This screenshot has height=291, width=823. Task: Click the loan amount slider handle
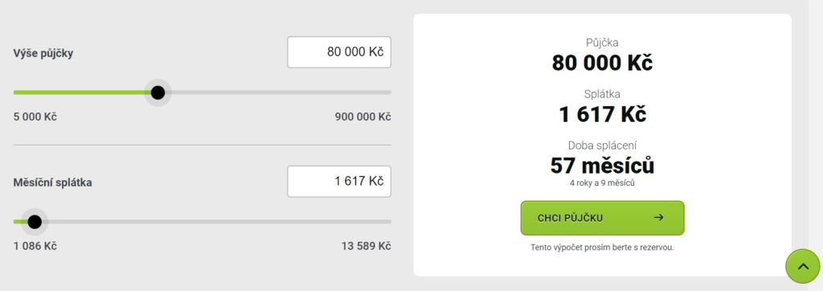158,92
